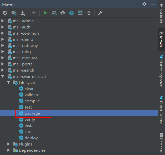Generate sources and update folders icon
This screenshot has height=155, width=165.
(x=14, y=13)
